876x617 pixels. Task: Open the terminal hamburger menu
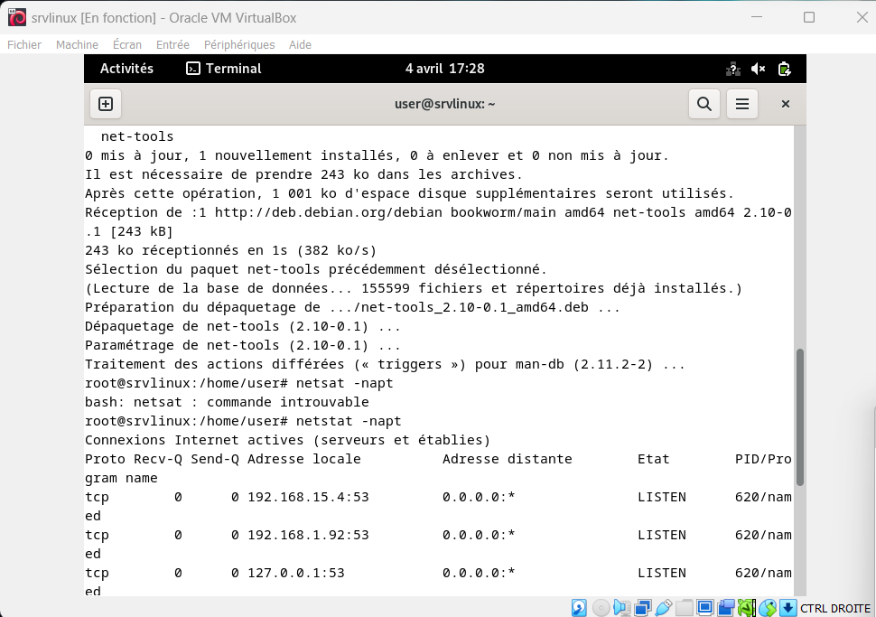[742, 104]
